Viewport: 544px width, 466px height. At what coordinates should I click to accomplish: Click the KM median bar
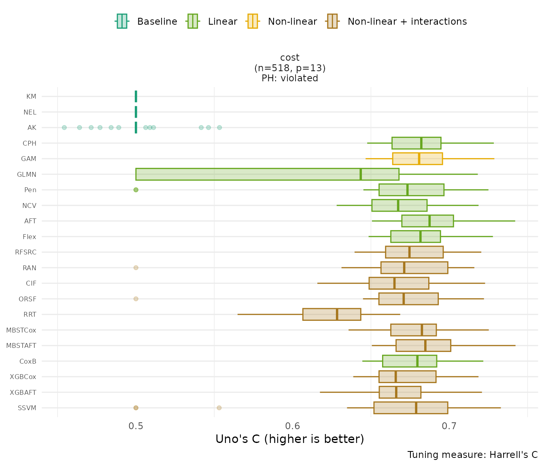pyautogui.click(x=136, y=97)
